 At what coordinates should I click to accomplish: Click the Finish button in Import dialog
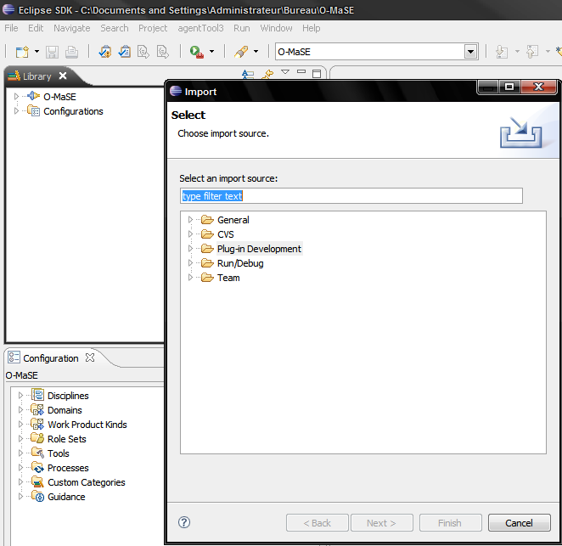451,523
